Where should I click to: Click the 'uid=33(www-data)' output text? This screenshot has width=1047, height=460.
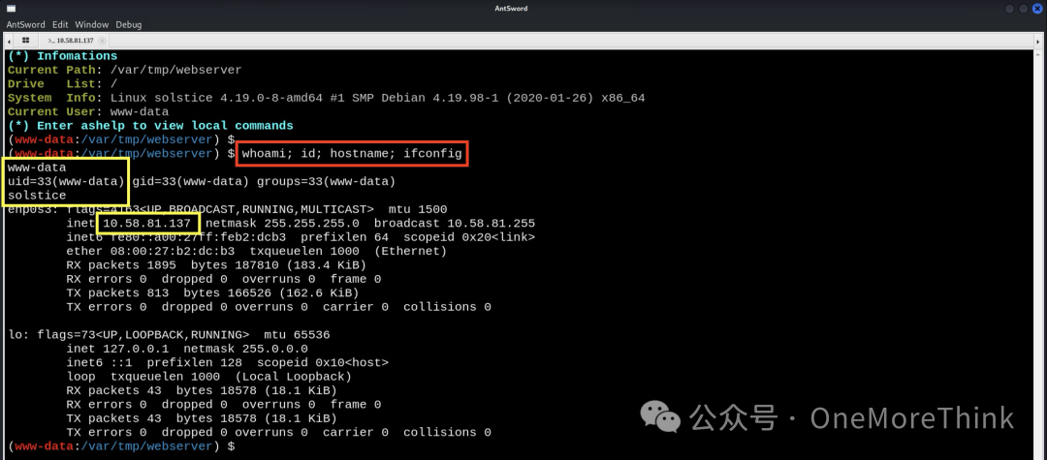tap(66, 181)
